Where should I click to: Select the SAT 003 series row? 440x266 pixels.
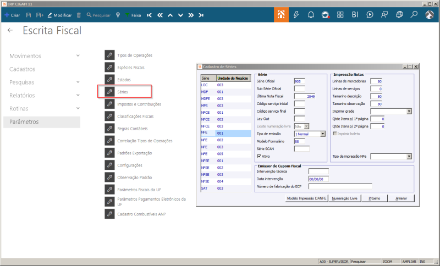click(x=226, y=189)
